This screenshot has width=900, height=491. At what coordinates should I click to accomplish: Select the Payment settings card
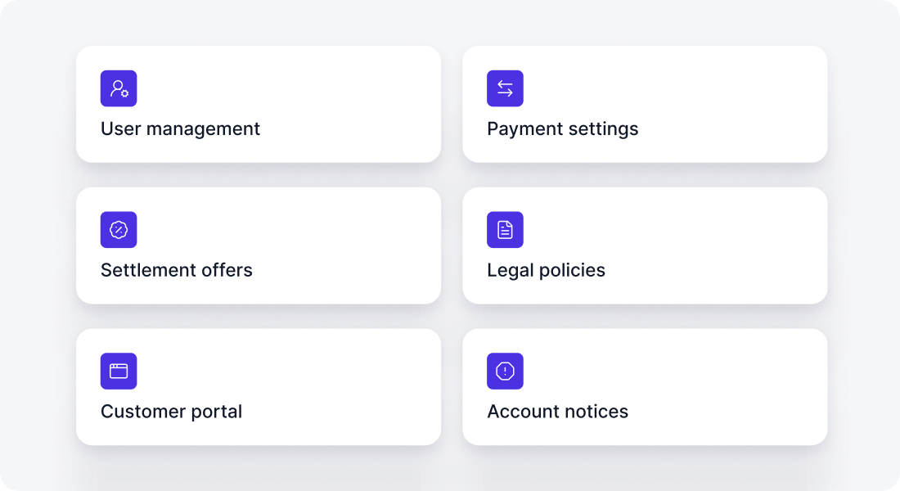(645, 104)
